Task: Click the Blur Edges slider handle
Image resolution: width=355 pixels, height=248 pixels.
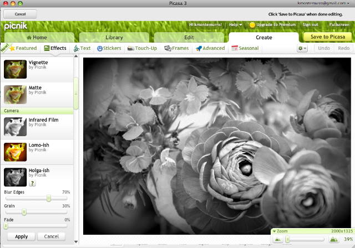Action: (x=49, y=198)
